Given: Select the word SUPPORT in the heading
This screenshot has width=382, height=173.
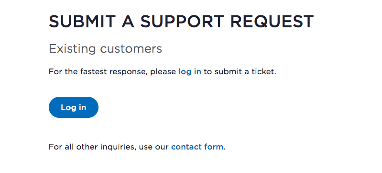Looking at the screenshot, I should coord(182,21).
